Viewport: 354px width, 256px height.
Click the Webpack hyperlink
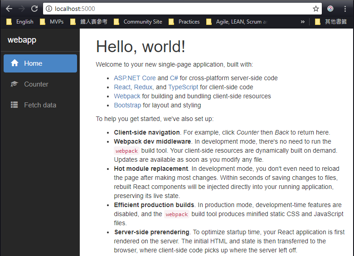pyautogui.click(x=127, y=96)
